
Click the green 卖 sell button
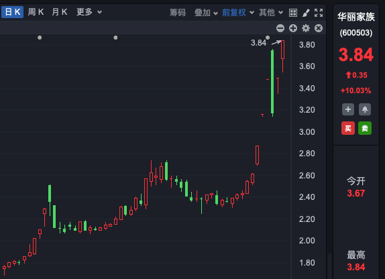(365, 128)
